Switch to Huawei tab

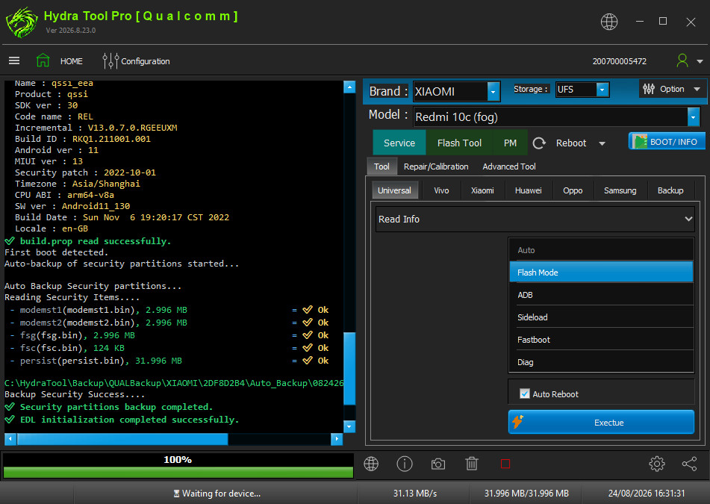click(x=528, y=190)
